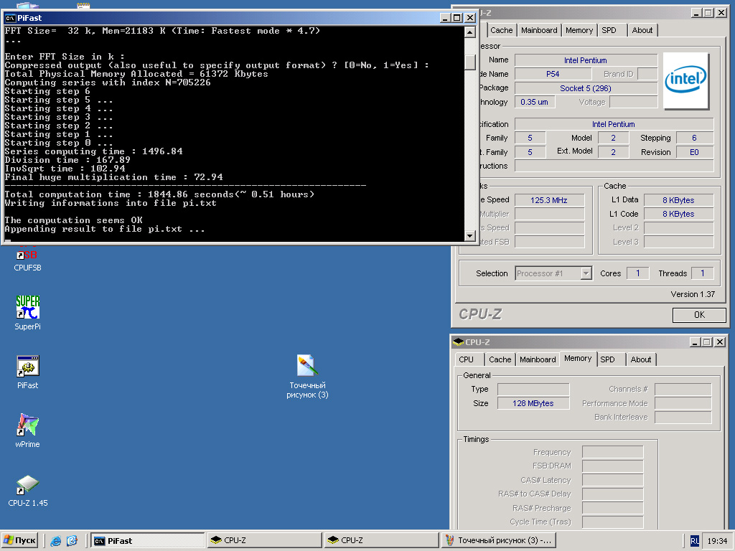Click the PiFast console title bar icon
The height and width of the screenshot is (551, 735).
click(x=10, y=18)
